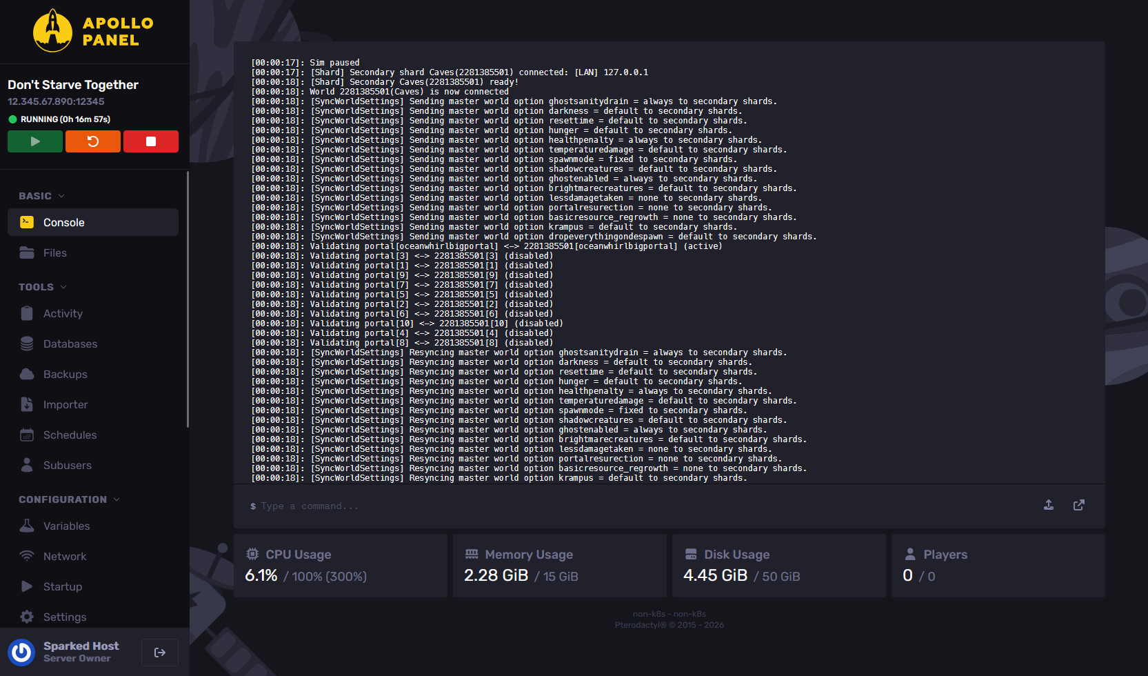Collapse the TOOLS section chevron

point(63,287)
